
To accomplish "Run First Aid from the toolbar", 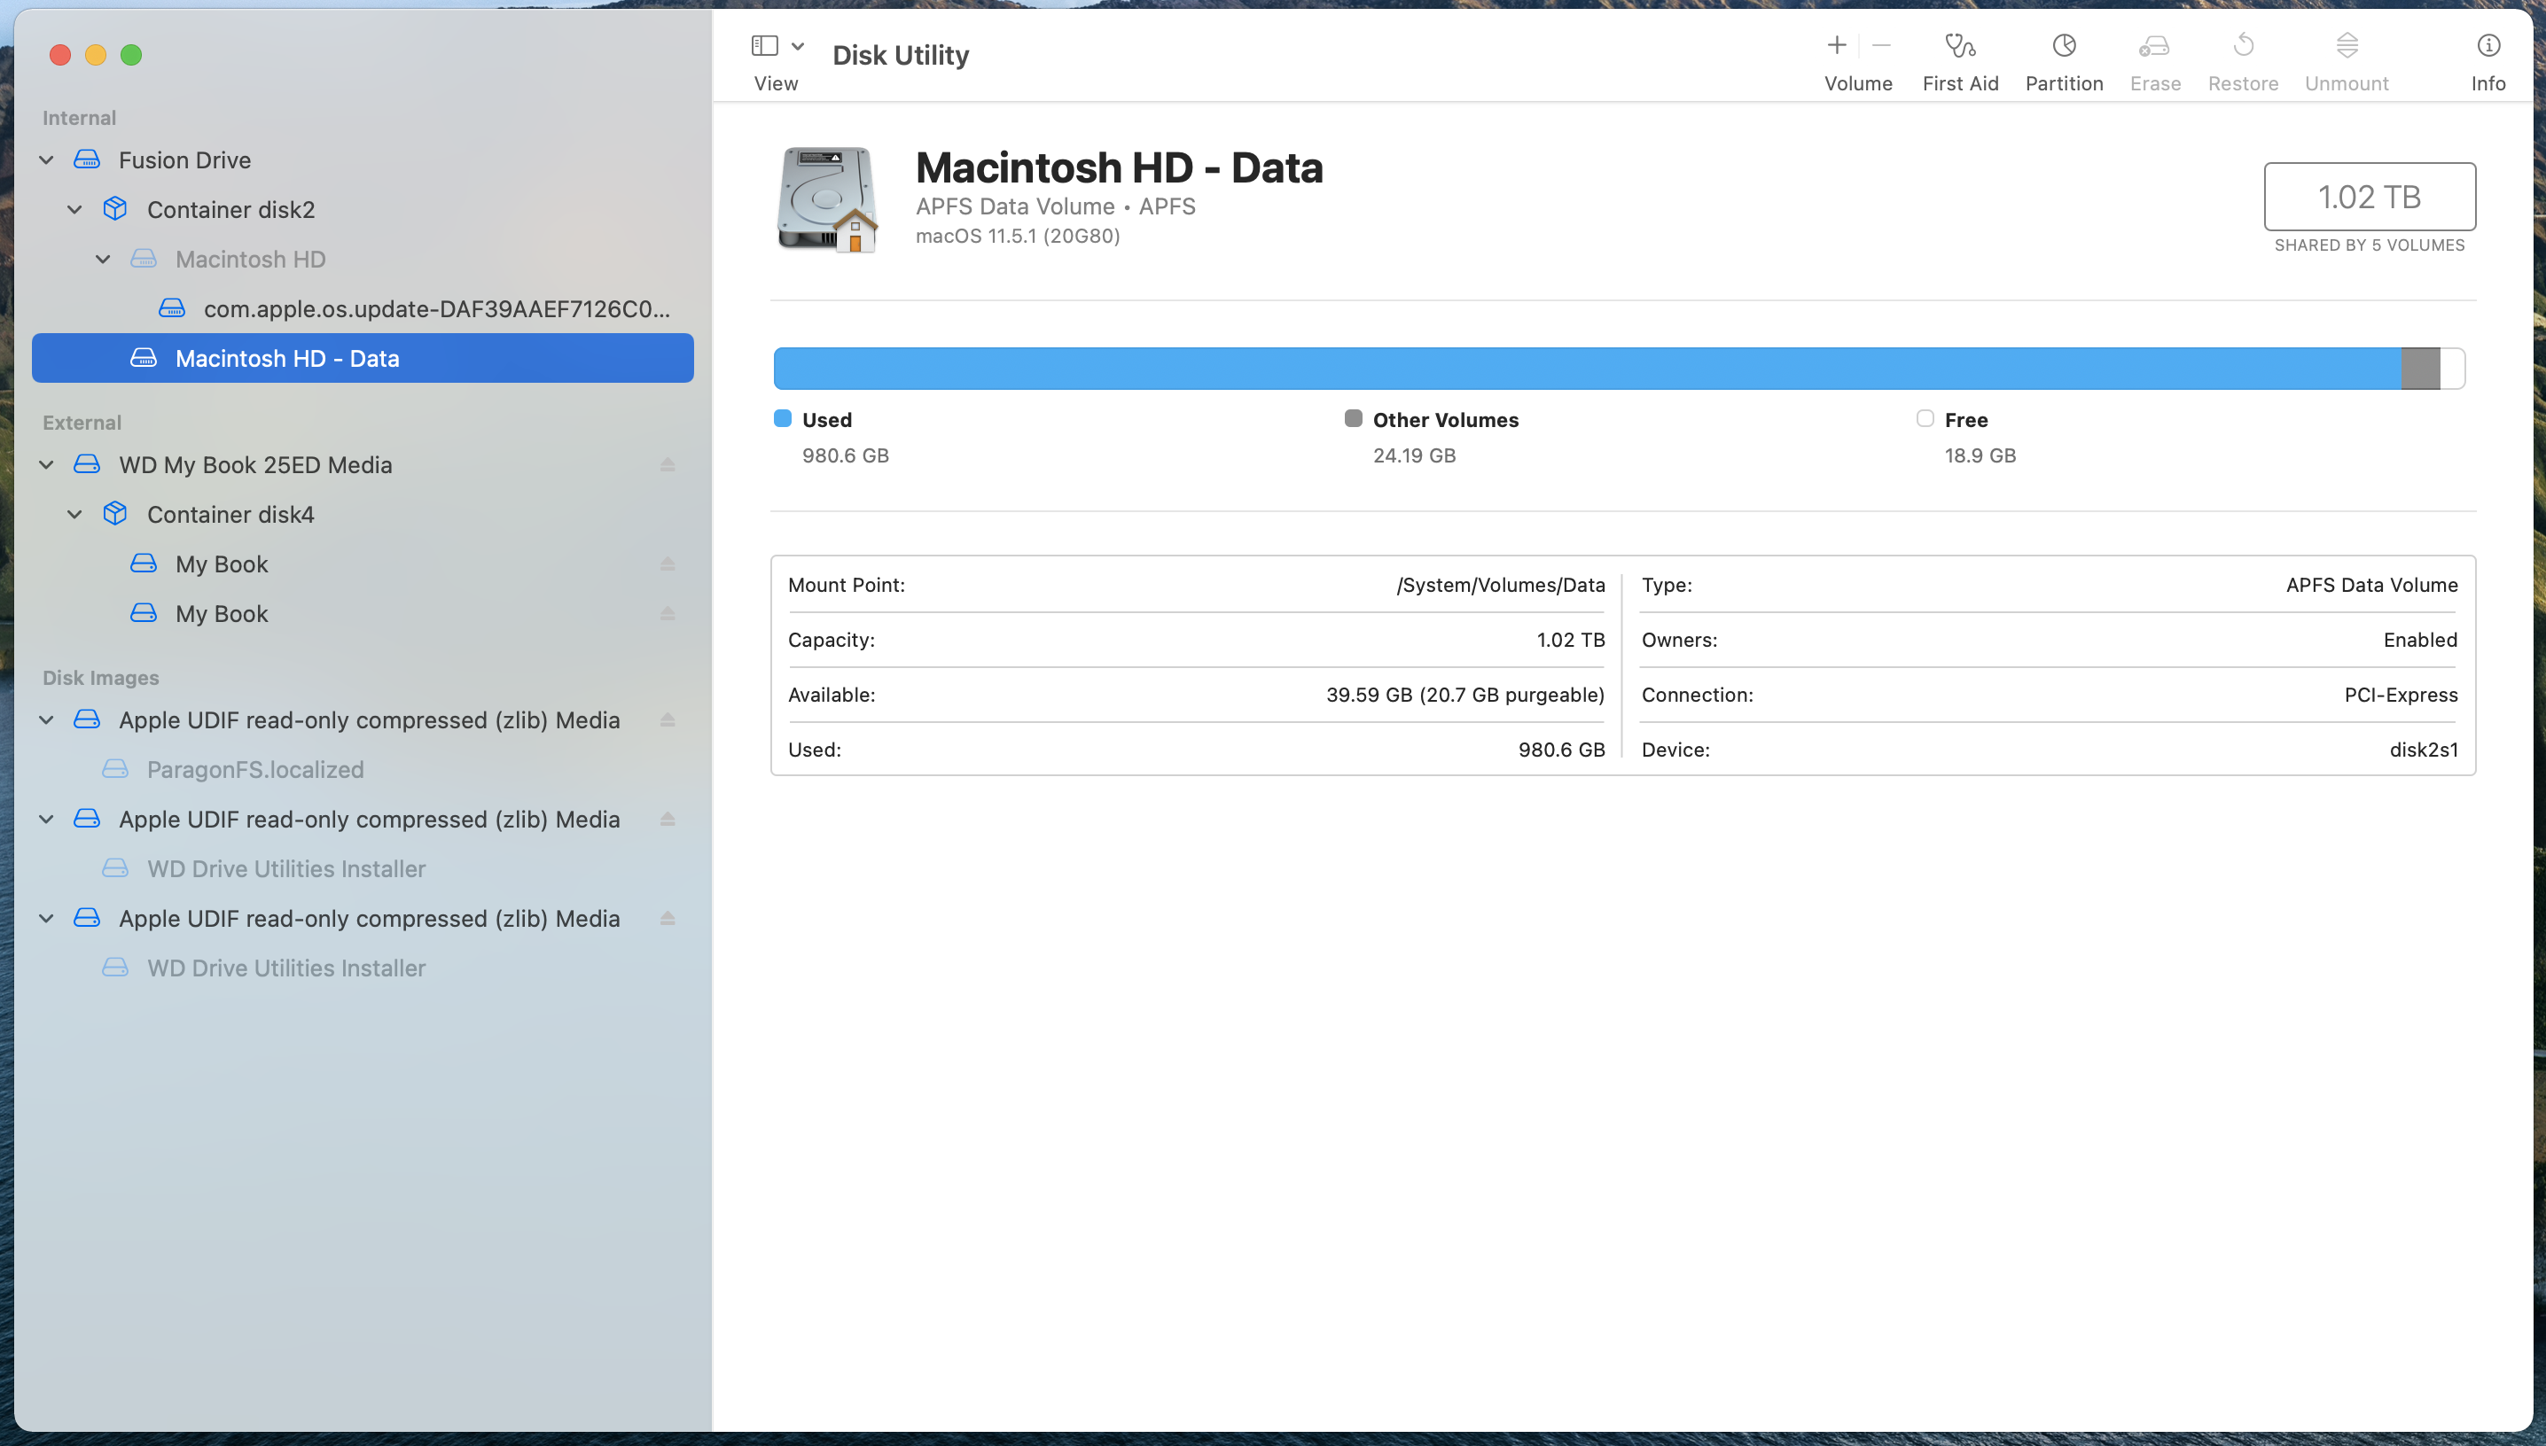I will (1959, 47).
